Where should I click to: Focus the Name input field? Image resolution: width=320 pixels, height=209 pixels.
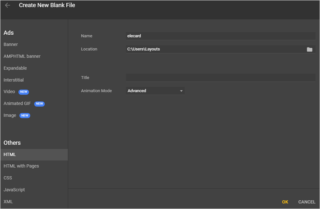[221, 36]
